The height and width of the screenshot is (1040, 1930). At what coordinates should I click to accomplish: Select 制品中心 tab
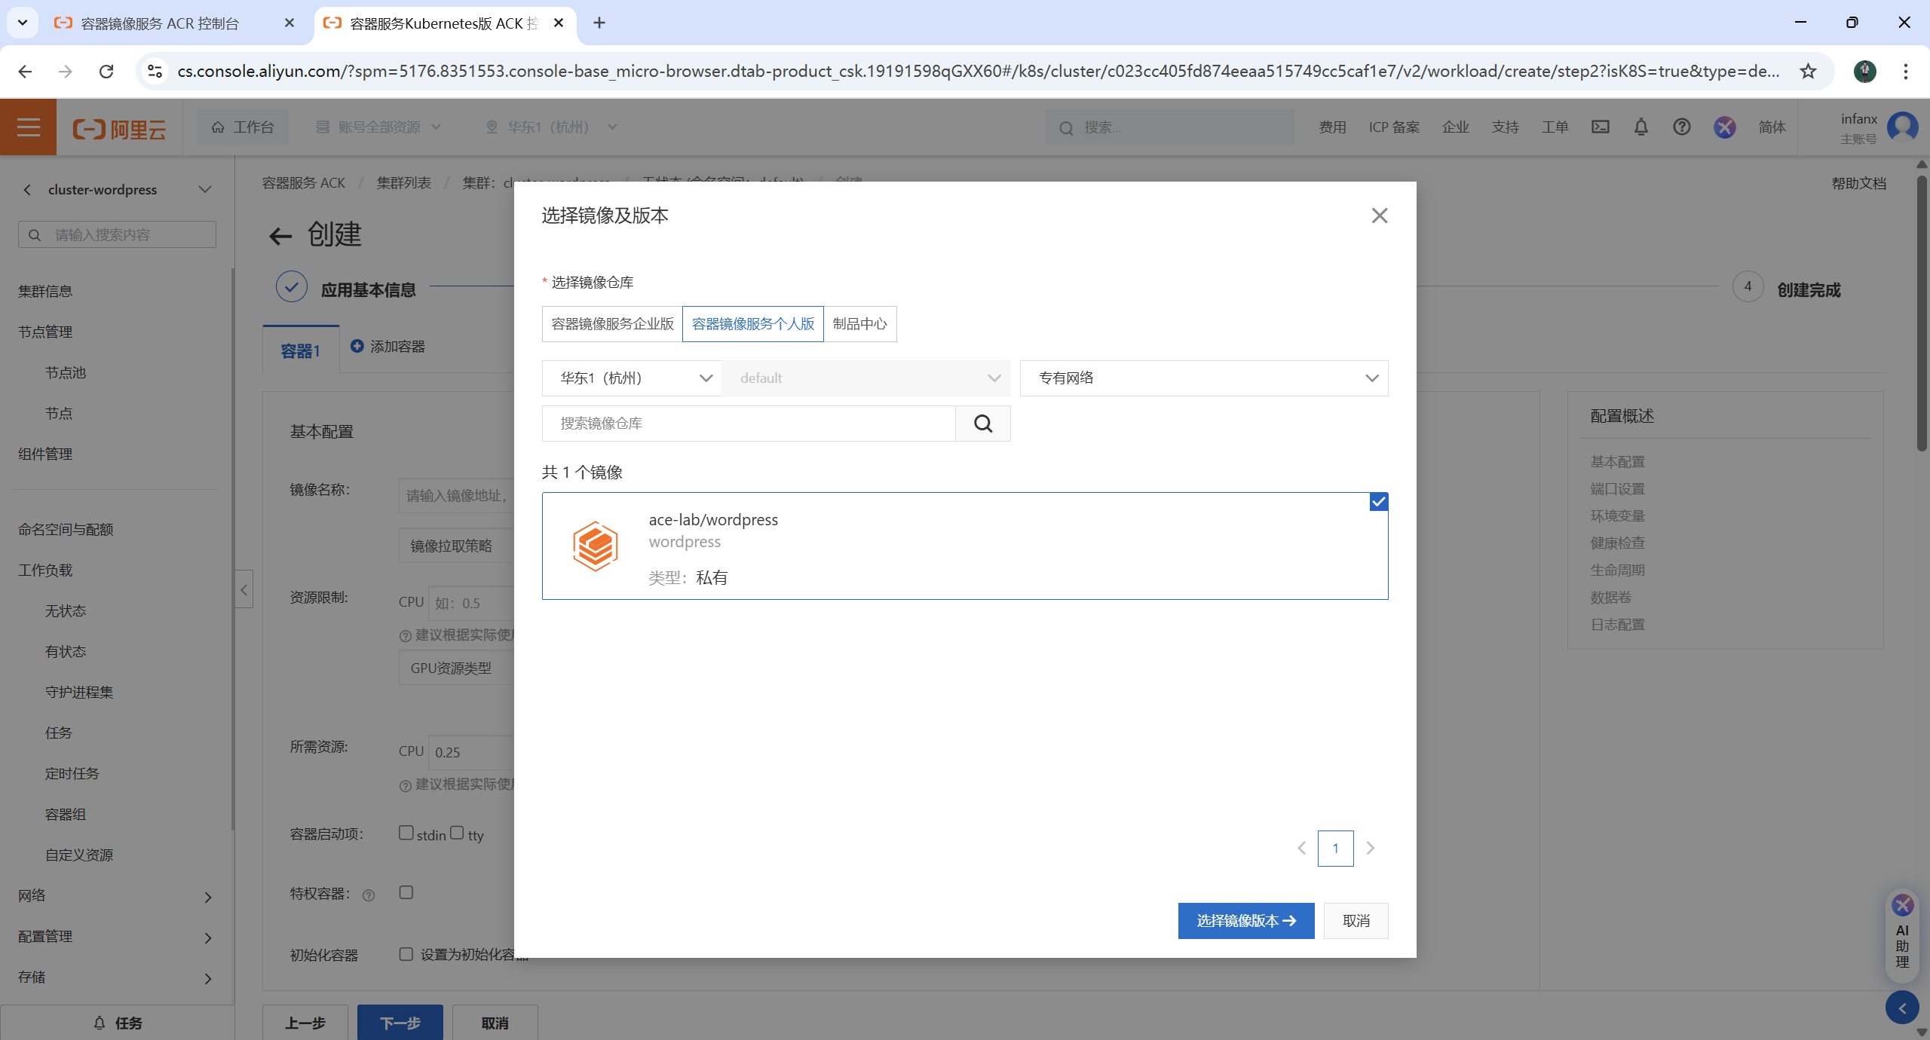(860, 324)
